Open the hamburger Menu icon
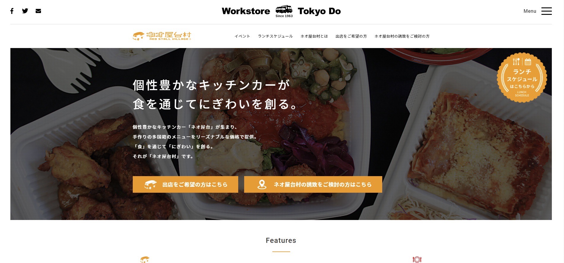The image size is (564, 263). 546,11
